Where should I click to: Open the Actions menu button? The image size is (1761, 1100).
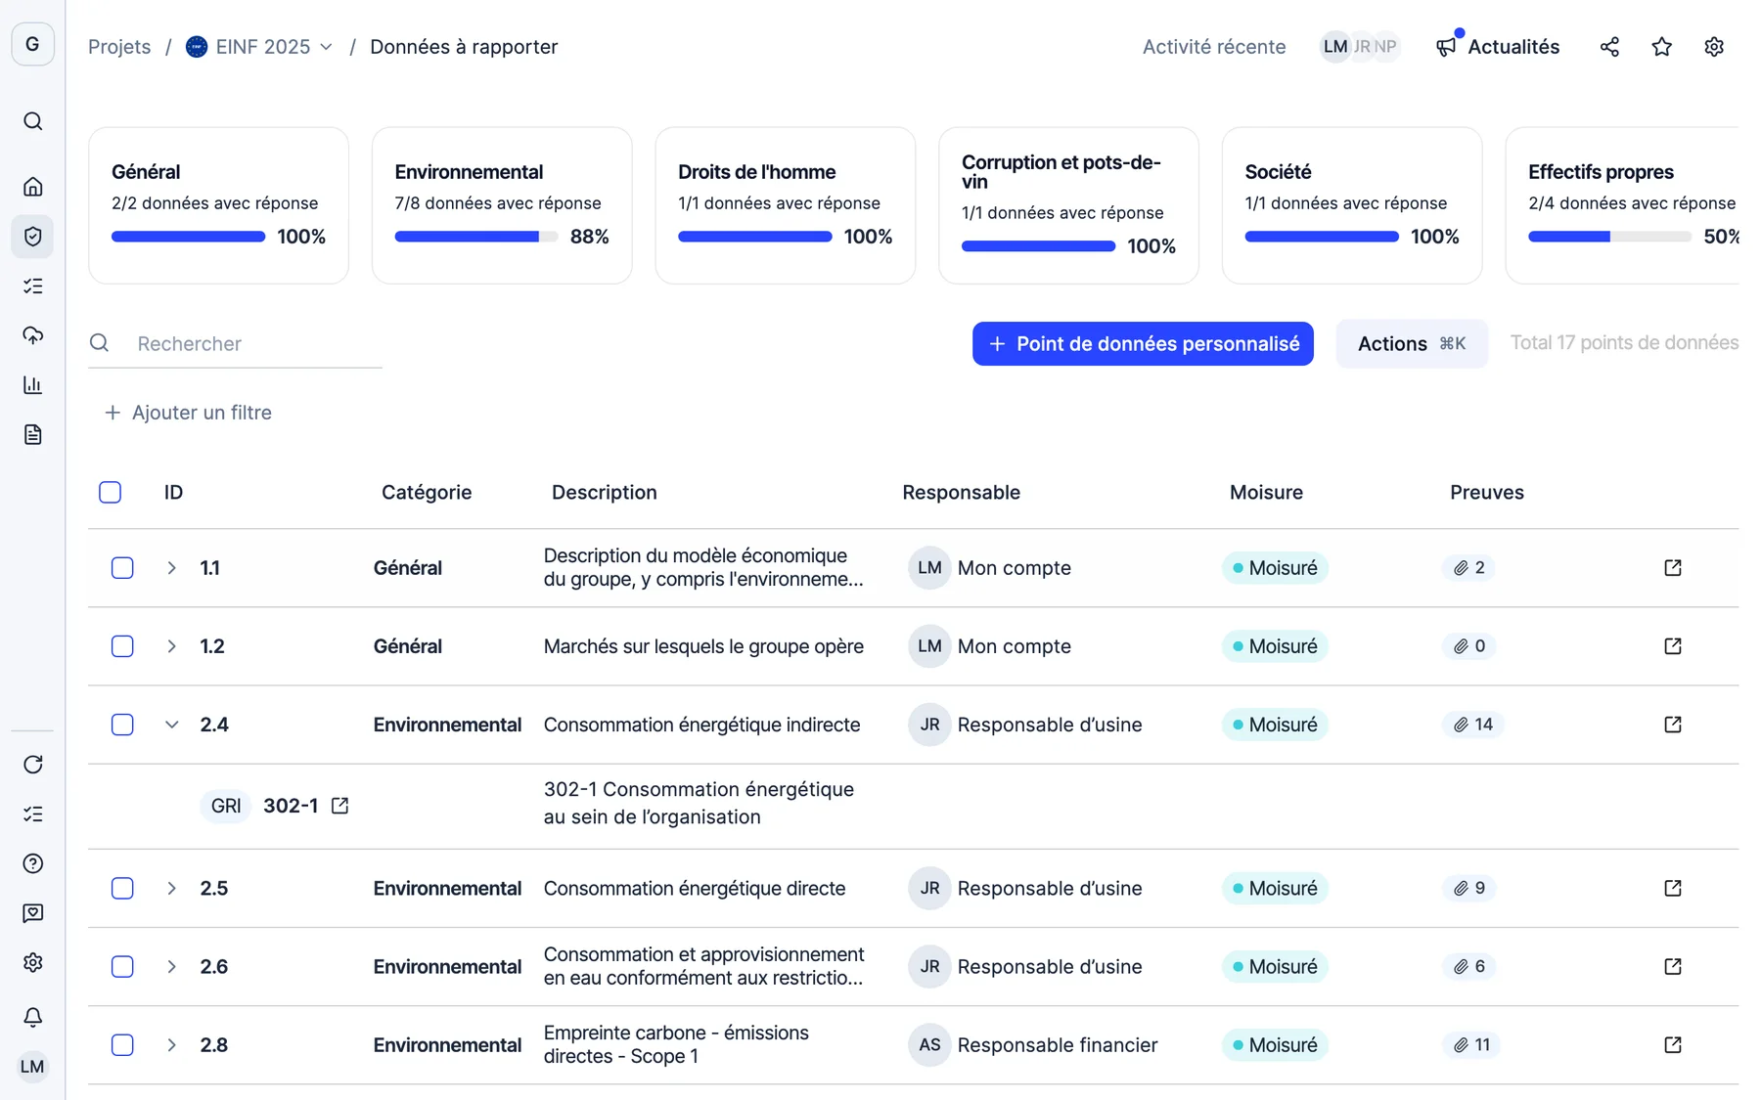(x=1412, y=344)
